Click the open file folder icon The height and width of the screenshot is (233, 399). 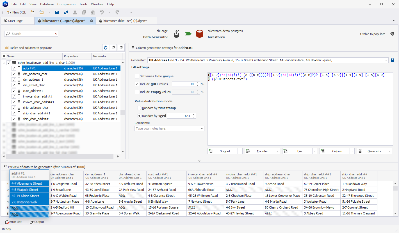coord(41,12)
